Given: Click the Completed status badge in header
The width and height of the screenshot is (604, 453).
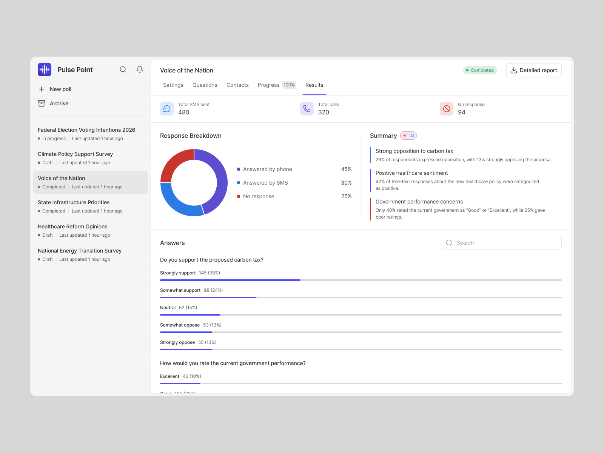Looking at the screenshot, I should [480, 70].
